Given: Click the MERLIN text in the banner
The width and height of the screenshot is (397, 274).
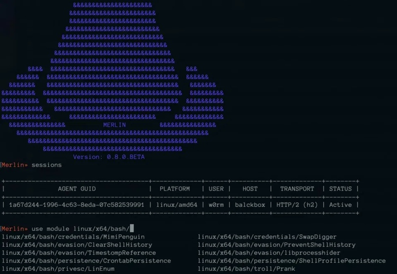Looking at the screenshot, I should click(x=115, y=125).
